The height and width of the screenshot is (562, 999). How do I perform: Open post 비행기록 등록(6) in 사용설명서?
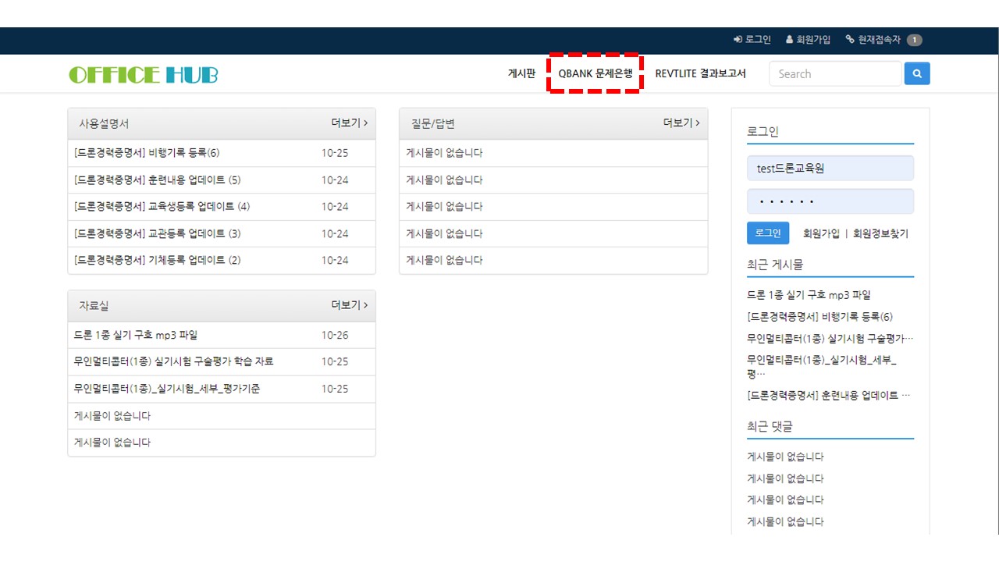click(x=147, y=153)
